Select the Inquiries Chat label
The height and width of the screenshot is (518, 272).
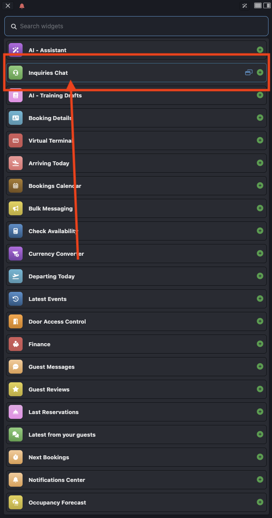pos(48,73)
